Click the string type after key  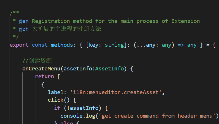pyautogui.click(x=114, y=45)
